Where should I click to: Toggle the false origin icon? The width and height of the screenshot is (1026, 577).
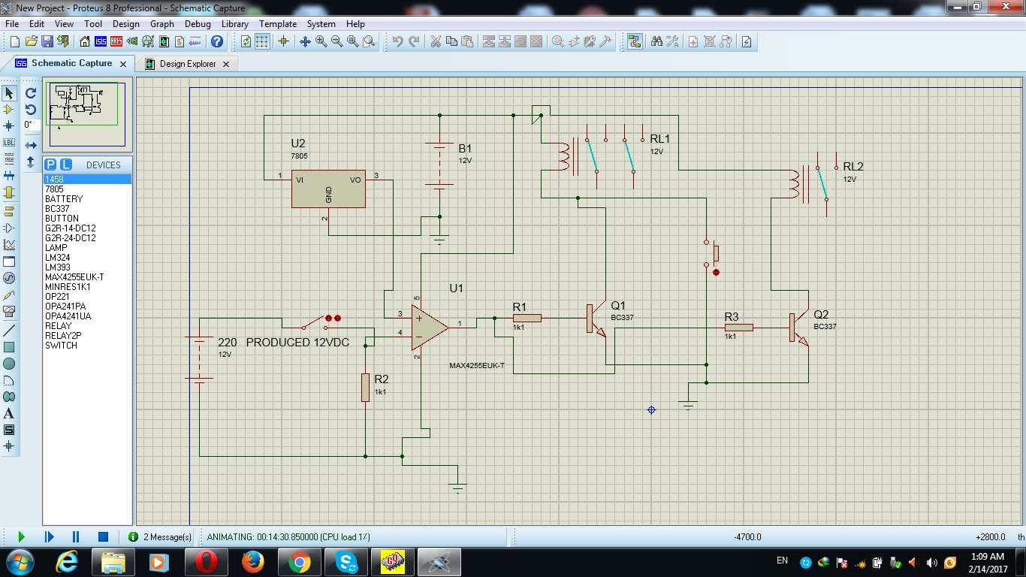(x=283, y=41)
